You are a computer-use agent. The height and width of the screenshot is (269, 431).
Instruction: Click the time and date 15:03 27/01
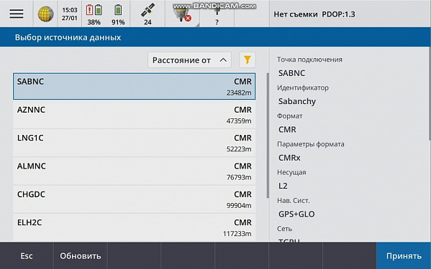[70, 14]
